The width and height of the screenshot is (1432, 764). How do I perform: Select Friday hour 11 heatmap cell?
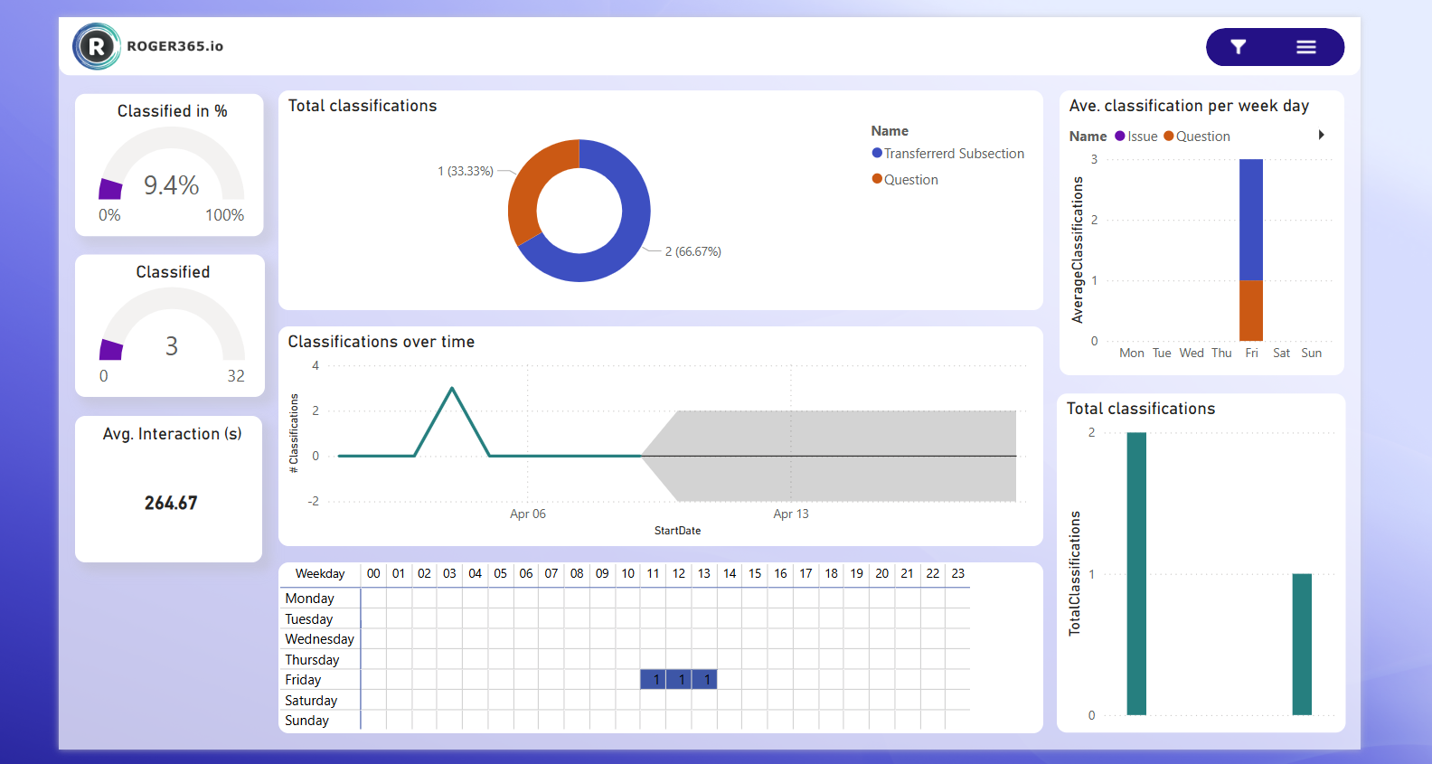(x=654, y=680)
